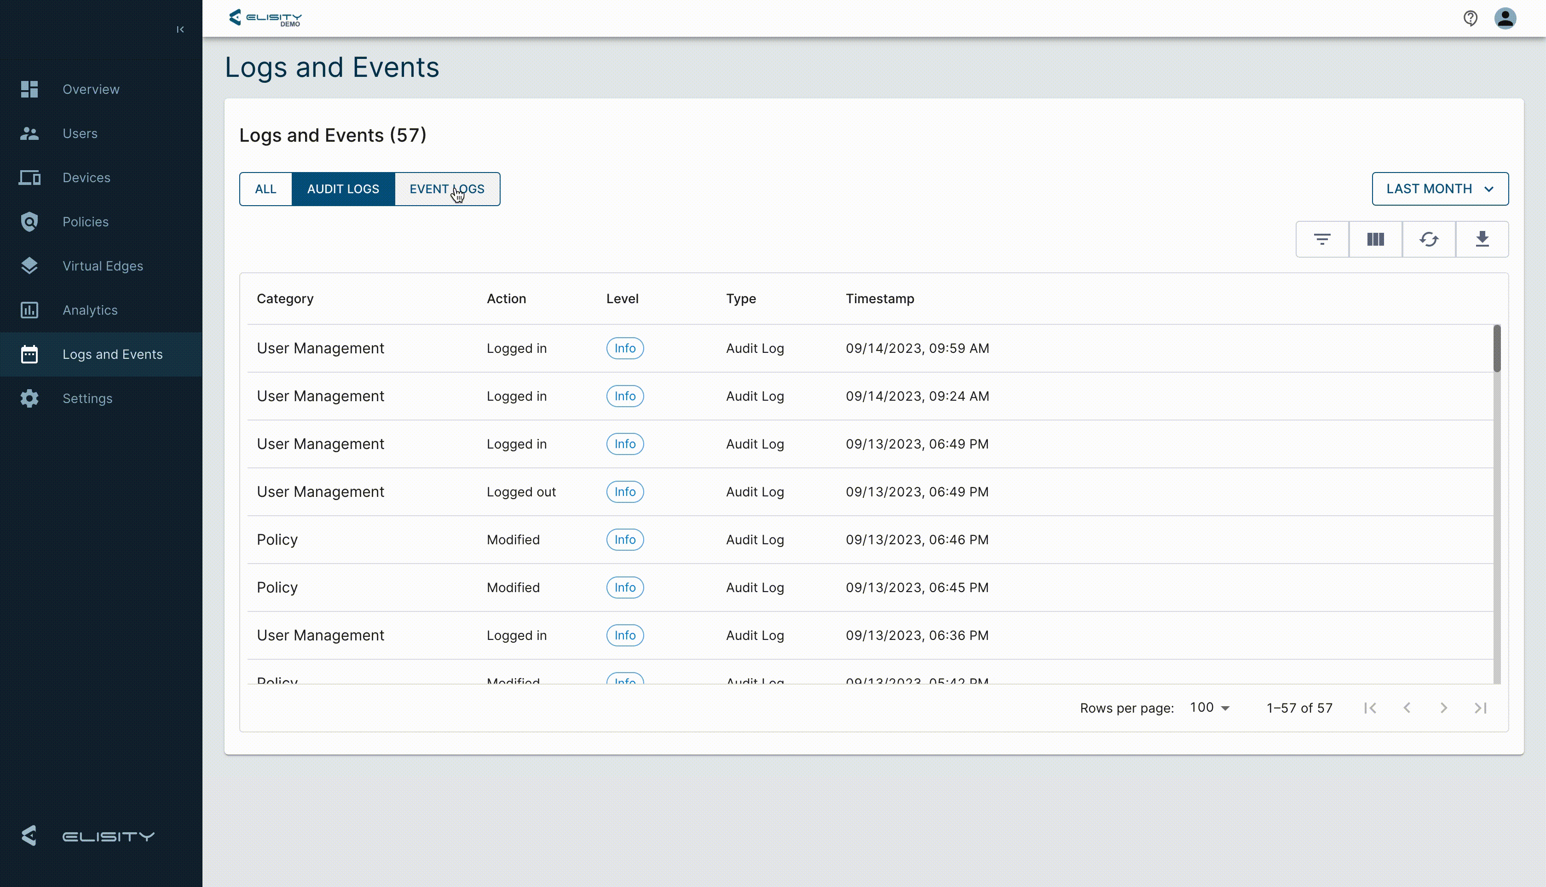Click the Virtual Edges layers icon
The image size is (1546, 887).
click(x=29, y=265)
